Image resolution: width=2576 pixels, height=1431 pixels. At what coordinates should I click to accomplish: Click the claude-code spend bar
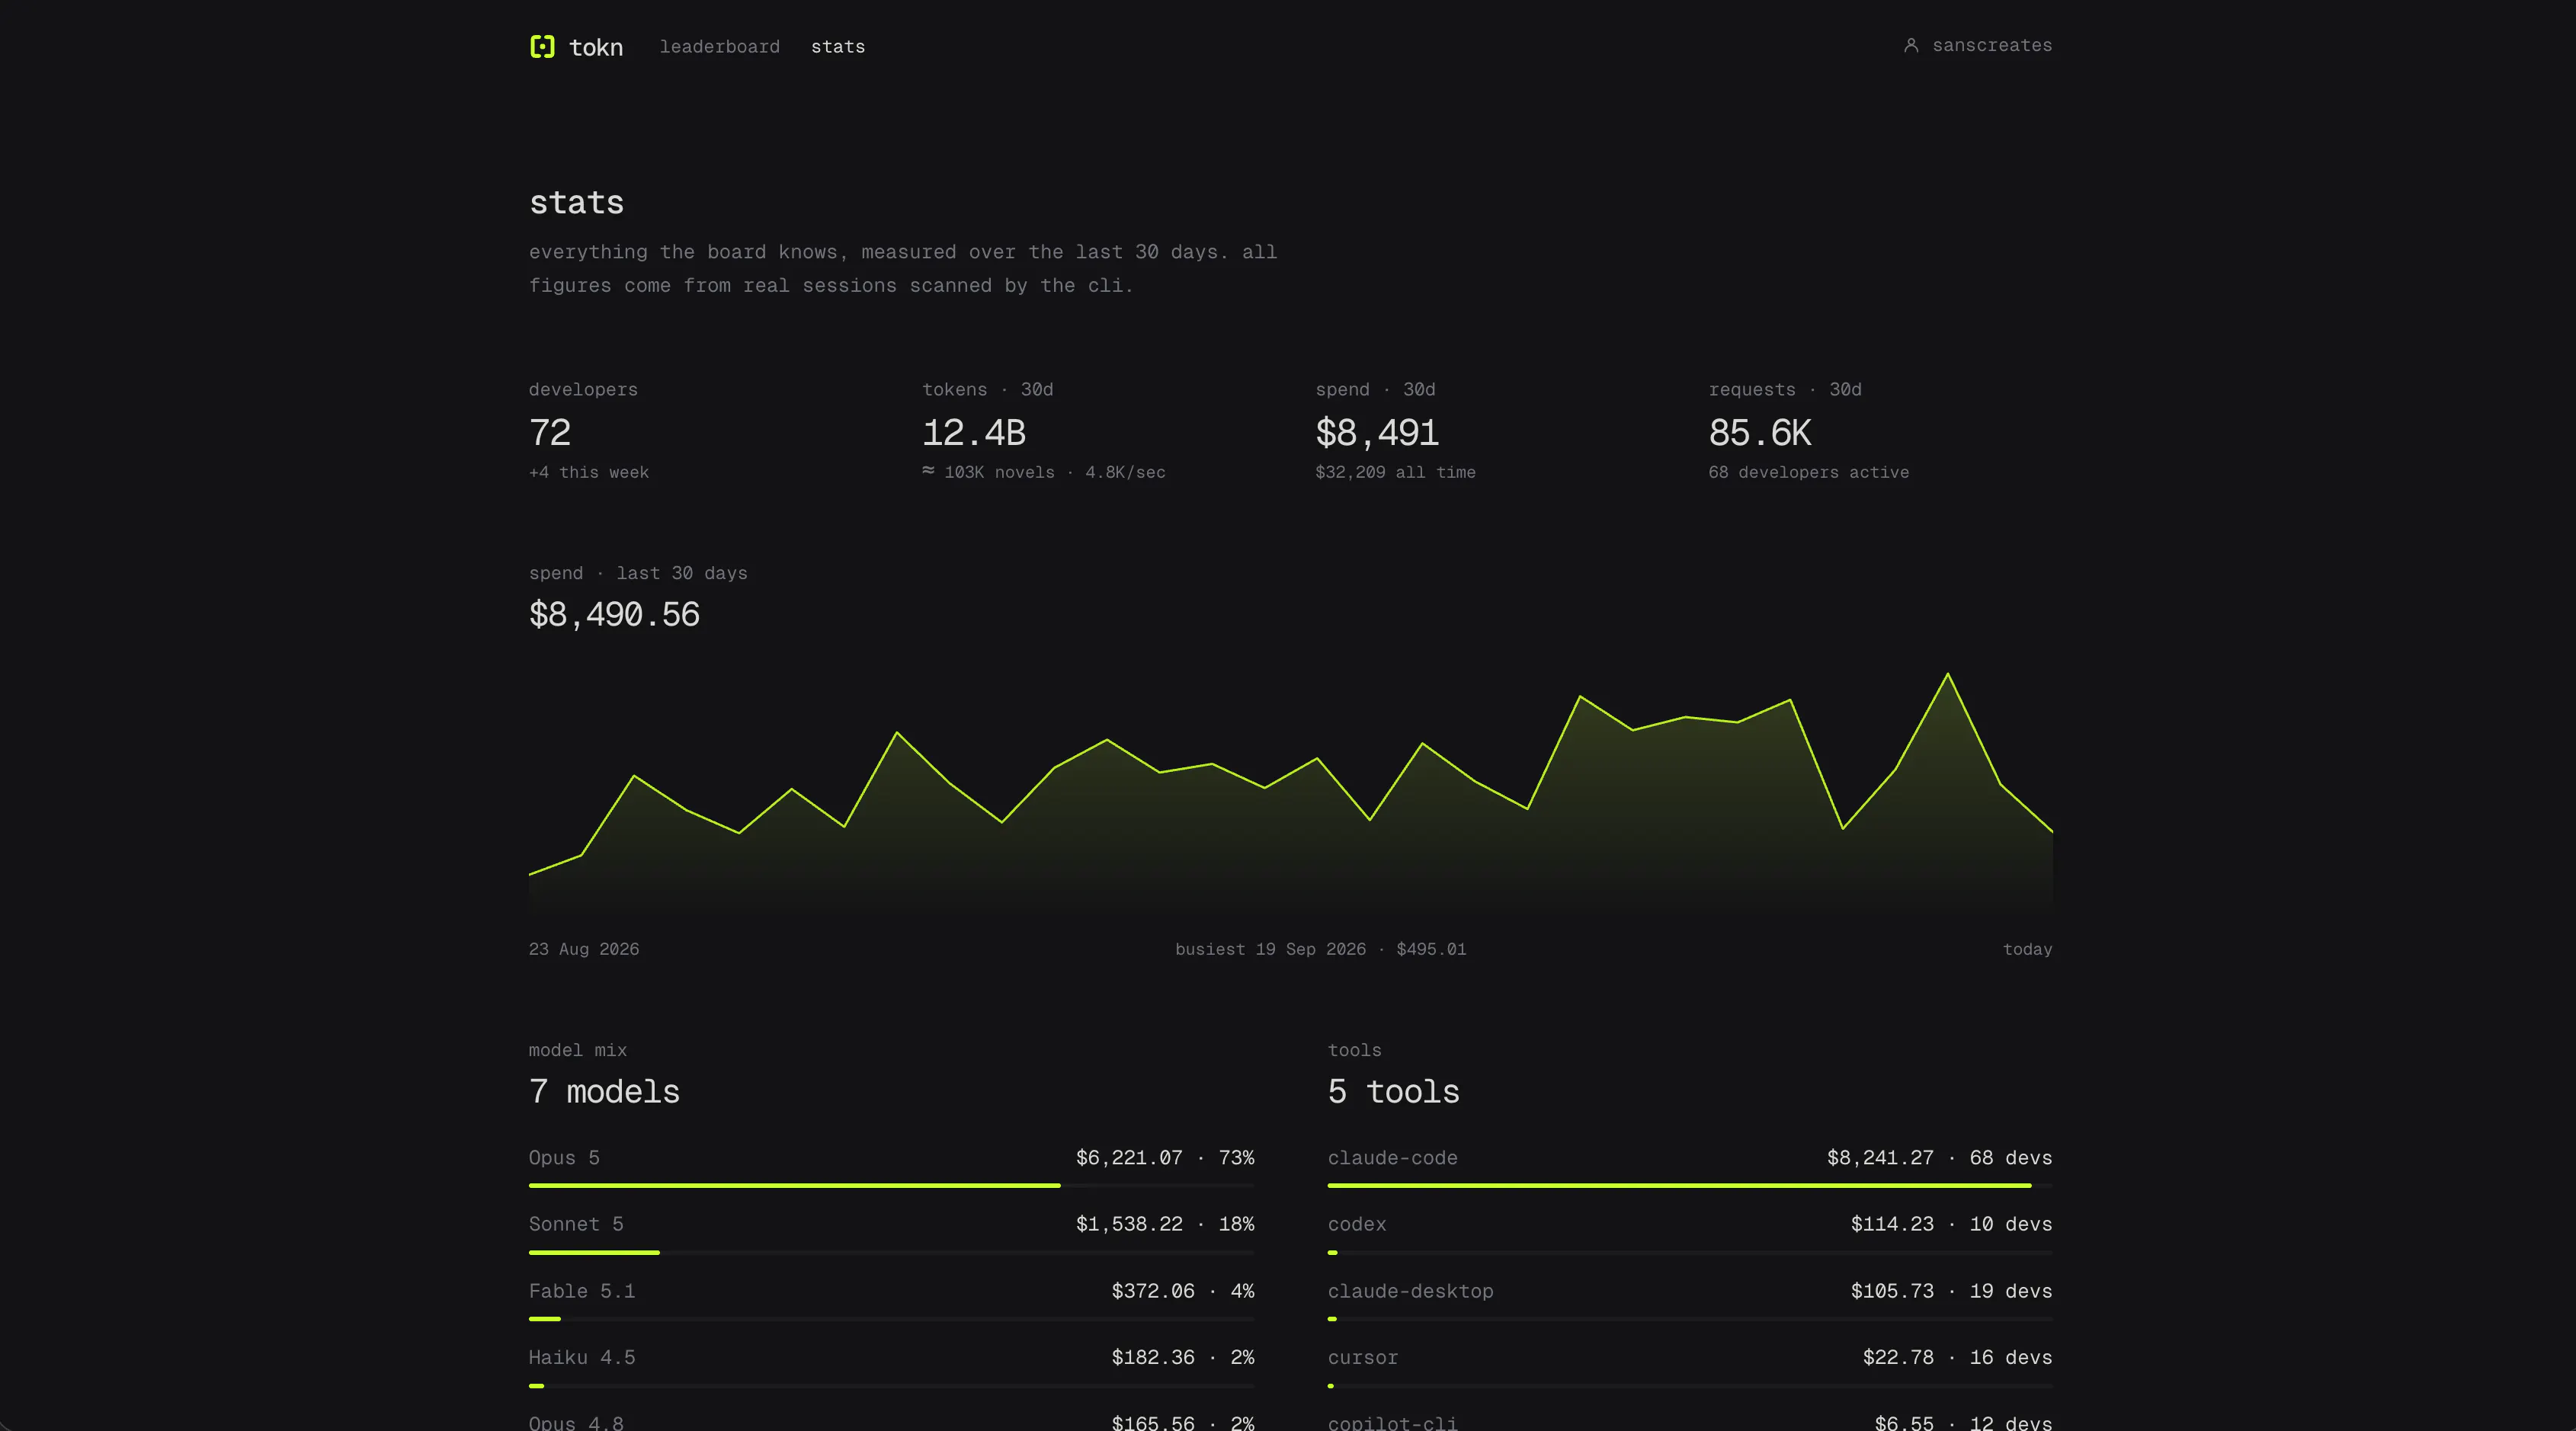coord(1690,1185)
